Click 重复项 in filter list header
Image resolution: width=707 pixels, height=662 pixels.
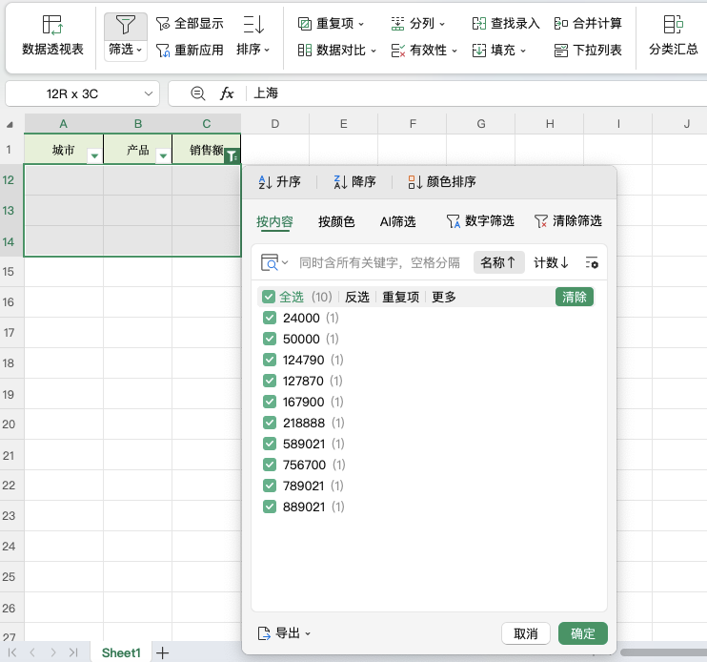coord(401,297)
